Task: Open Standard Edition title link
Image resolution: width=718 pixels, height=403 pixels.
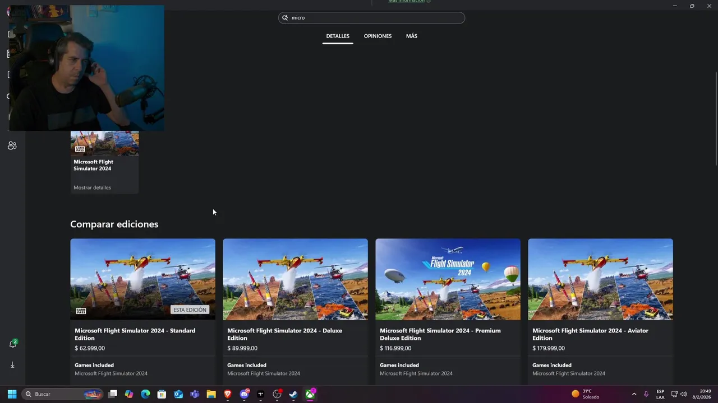Action: point(135,334)
